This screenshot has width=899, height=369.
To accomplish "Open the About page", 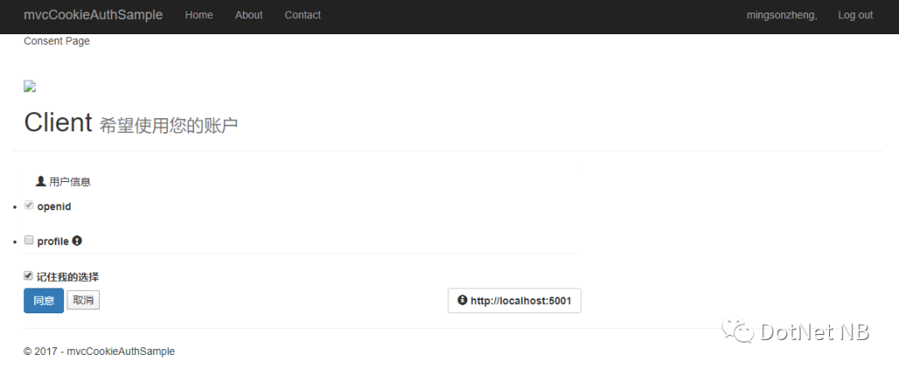I will coord(249,15).
